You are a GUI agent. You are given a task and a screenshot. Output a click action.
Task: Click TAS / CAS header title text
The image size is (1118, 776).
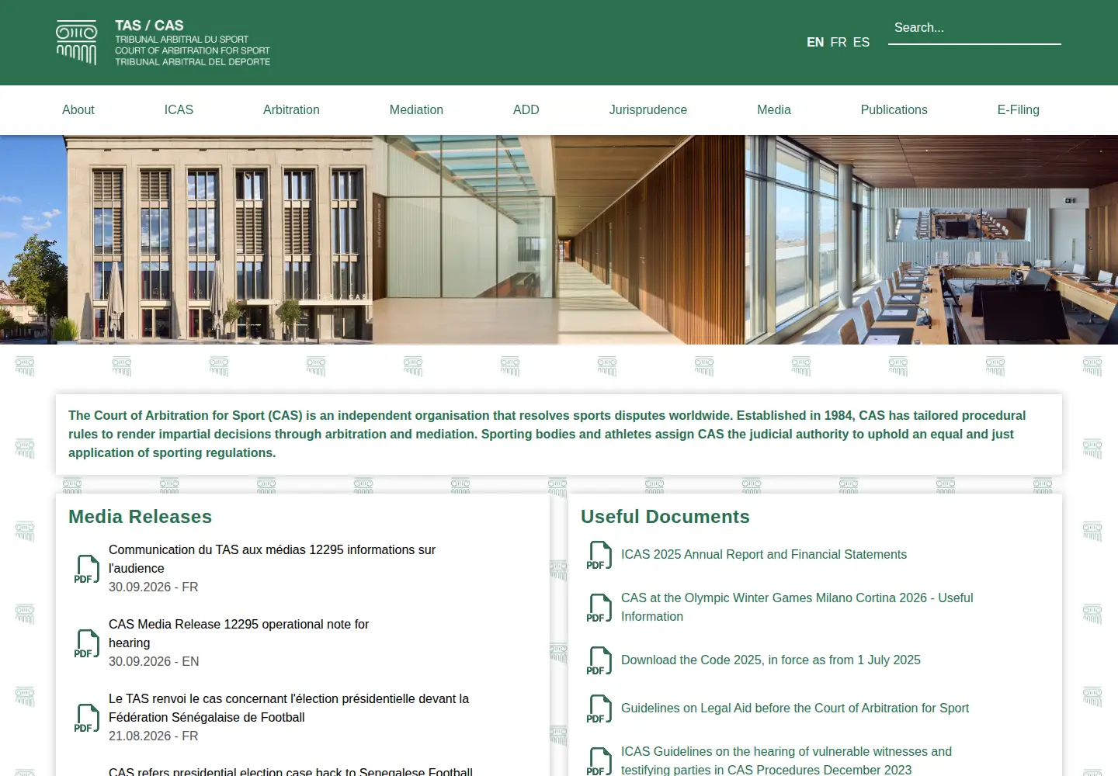coord(149,26)
